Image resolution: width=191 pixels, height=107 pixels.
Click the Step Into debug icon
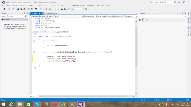coord(62,9)
